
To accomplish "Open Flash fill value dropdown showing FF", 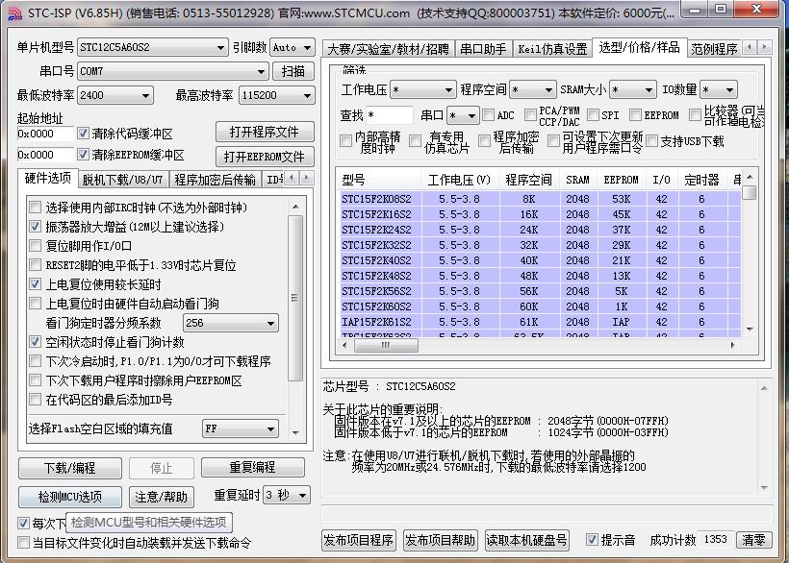I will [240, 428].
